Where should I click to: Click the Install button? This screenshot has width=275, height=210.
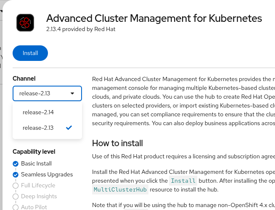click(x=30, y=53)
